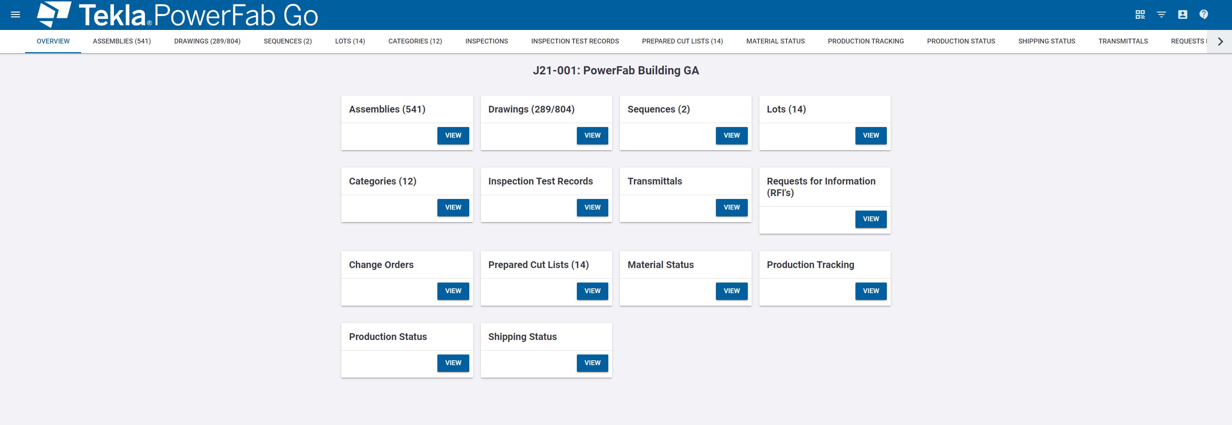1232x425 pixels.
Task: Open the Shipping Status tab
Action: (x=1047, y=42)
